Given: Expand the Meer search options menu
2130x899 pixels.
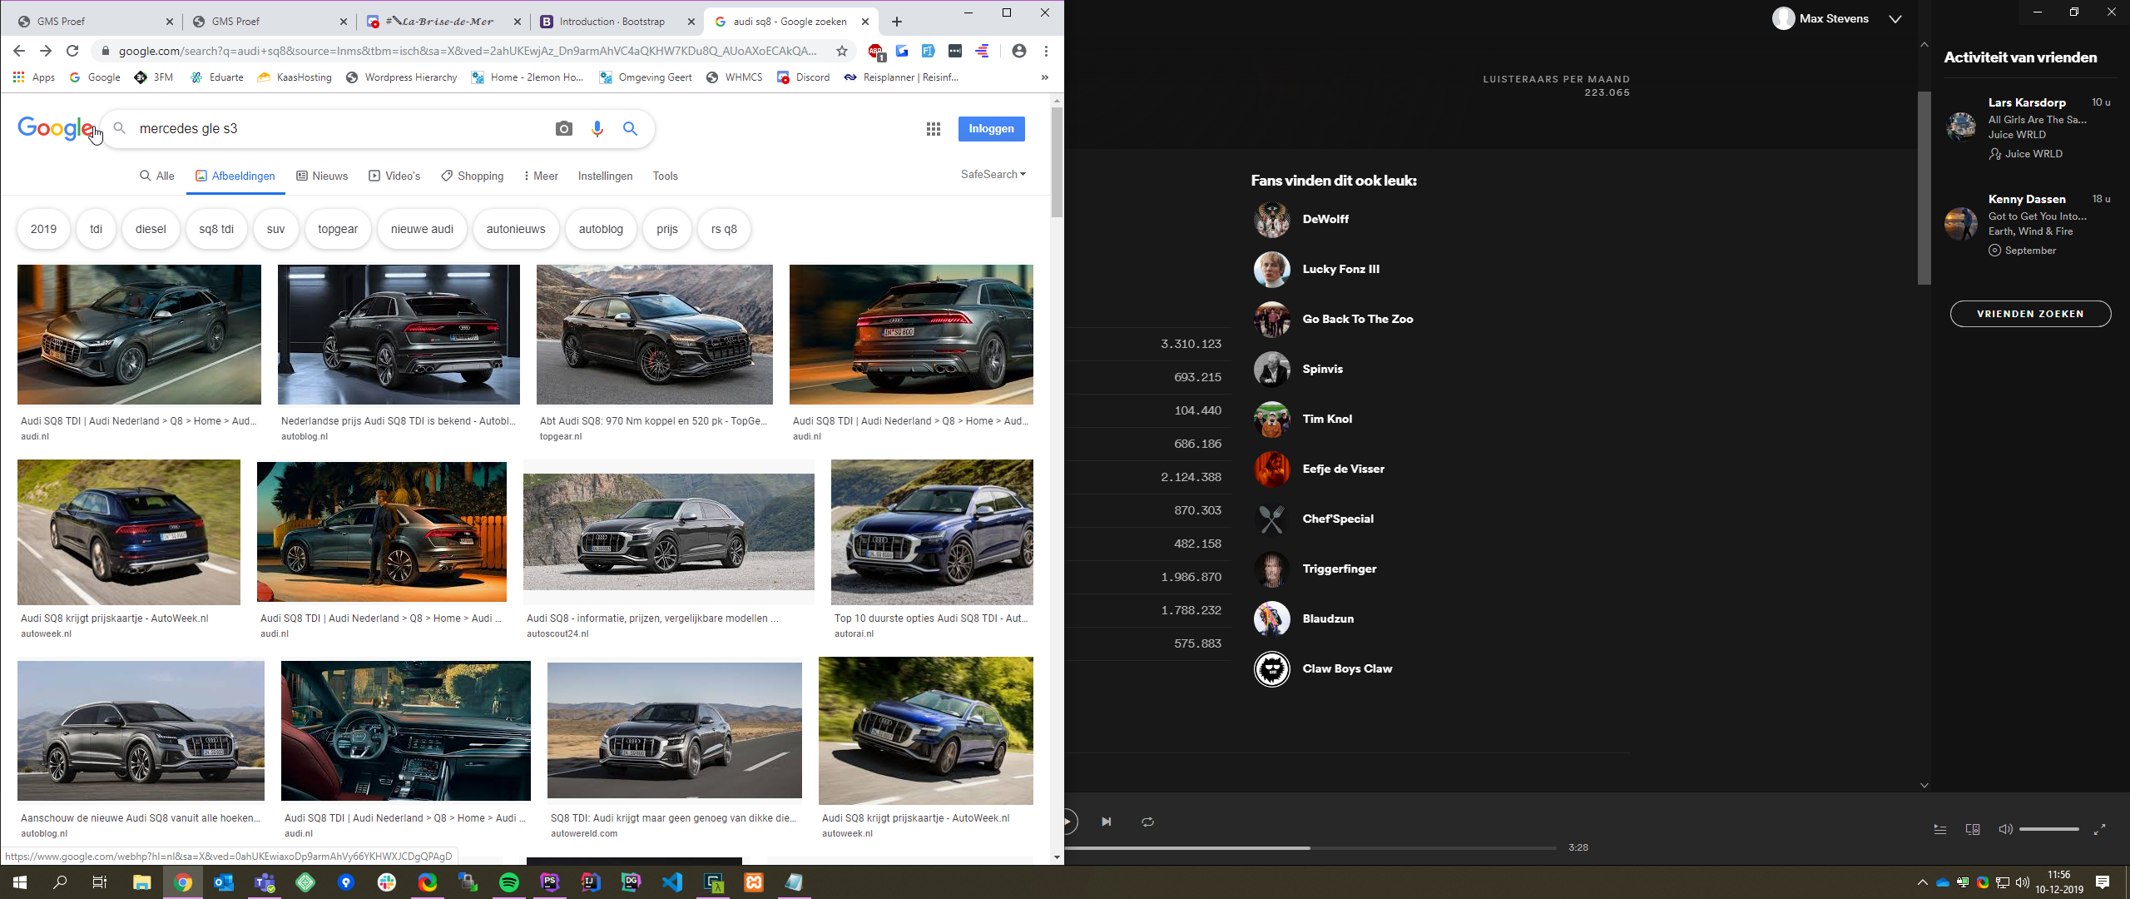Looking at the screenshot, I should (x=541, y=176).
